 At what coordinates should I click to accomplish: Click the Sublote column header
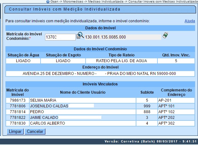[147, 92]
